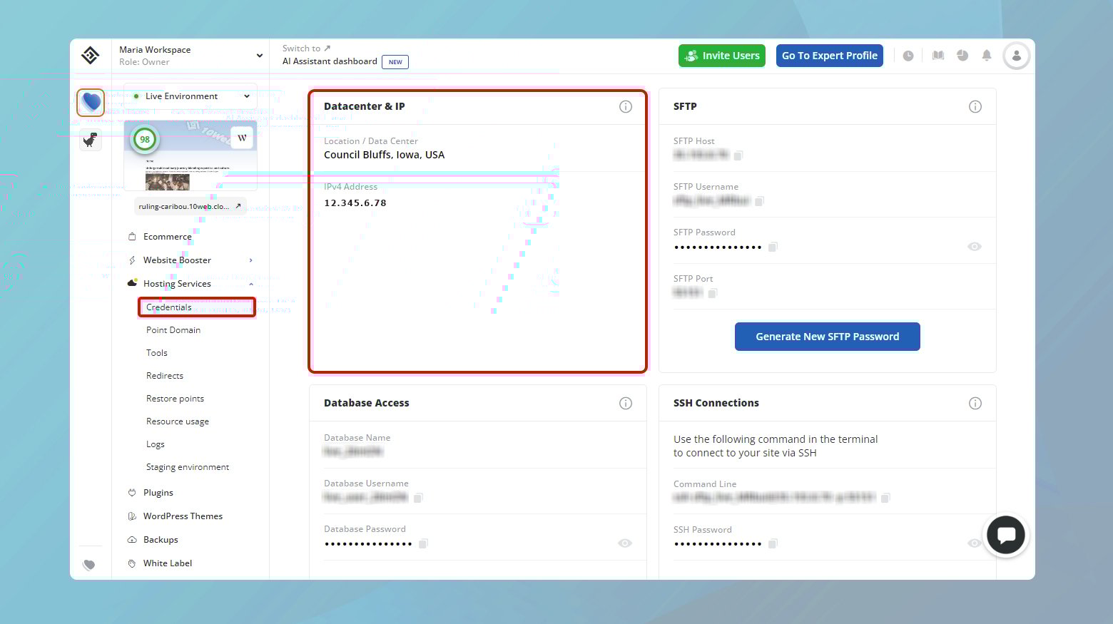Image resolution: width=1113 pixels, height=624 pixels.
Task: Copy the SFTP Password value
Action: click(x=773, y=247)
